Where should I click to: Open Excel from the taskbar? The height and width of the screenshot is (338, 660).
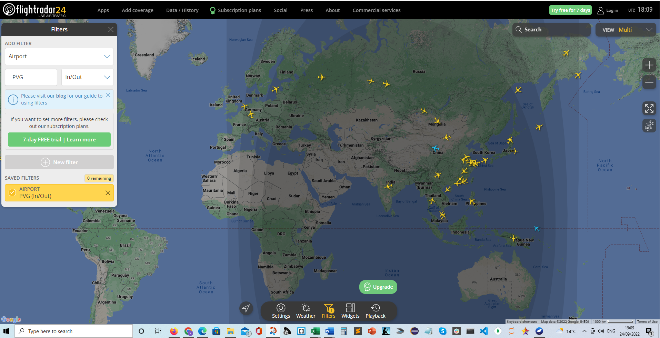(315, 331)
